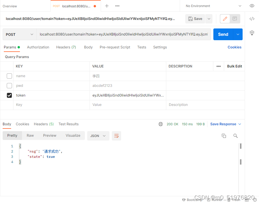Click the request URL input field
The height and width of the screenshot is (203, 259).
(x=124, y=34)
